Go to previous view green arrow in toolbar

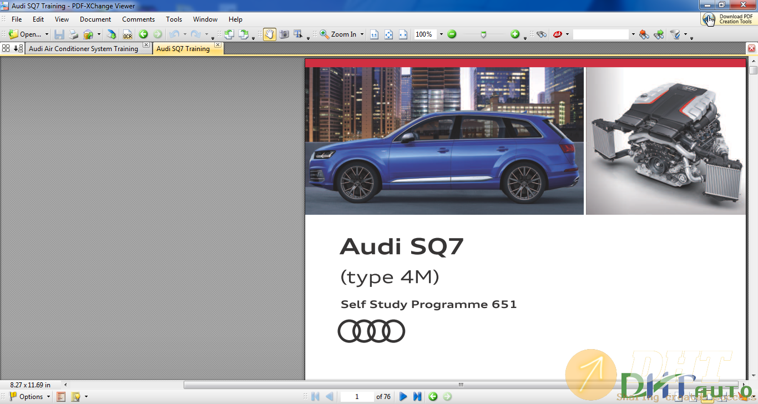(143, 34)
